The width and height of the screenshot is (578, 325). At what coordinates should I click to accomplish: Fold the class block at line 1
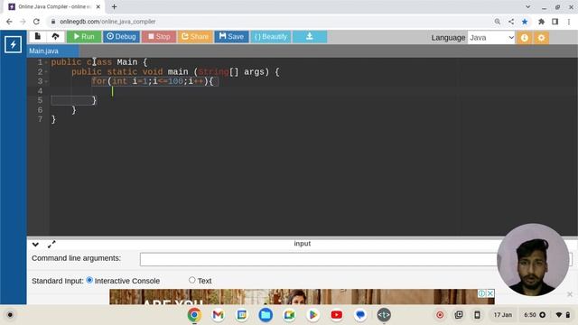pos(46,62)
